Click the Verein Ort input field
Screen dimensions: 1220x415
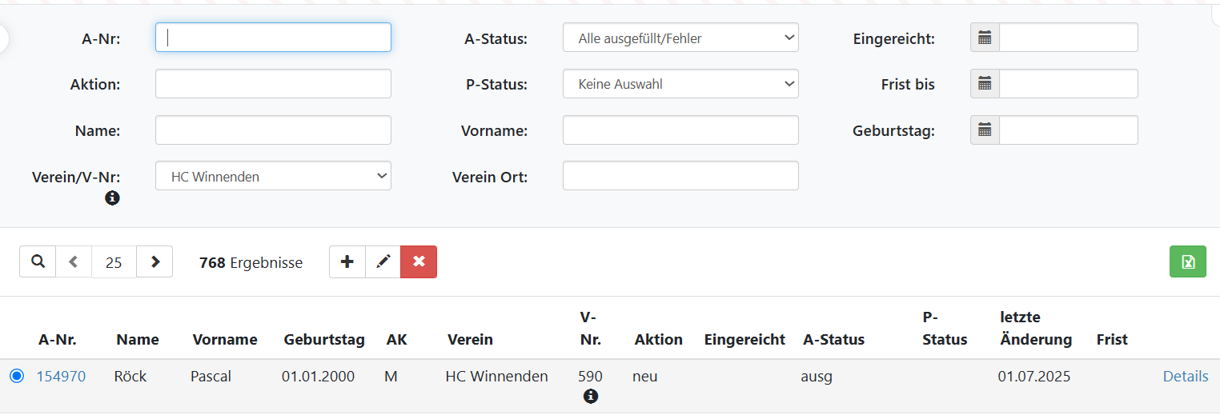pyautogui.click(x=680, y=176)
